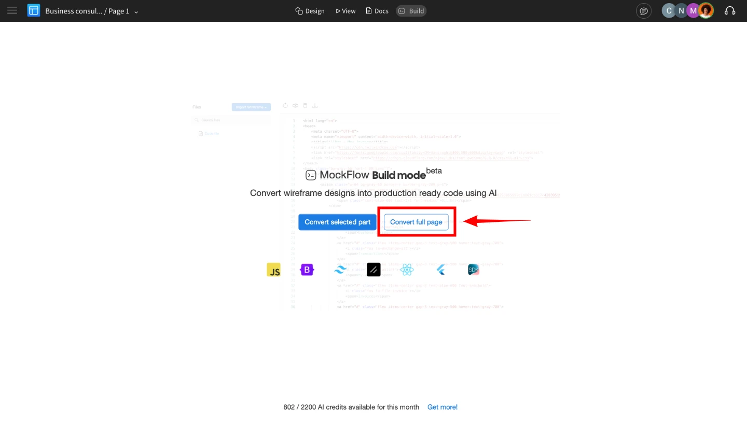Viewport: 747px width, 423px height.
Task: Choose the Bootstrap framework icon
Action: [307, 270]
